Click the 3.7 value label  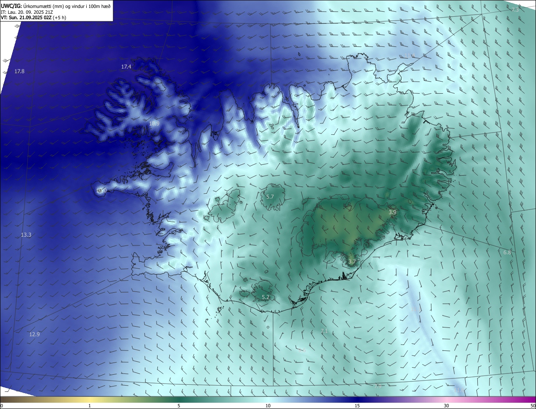click(352, 262)
